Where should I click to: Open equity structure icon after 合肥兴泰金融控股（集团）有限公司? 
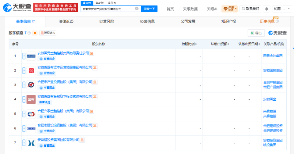[92, 111]
